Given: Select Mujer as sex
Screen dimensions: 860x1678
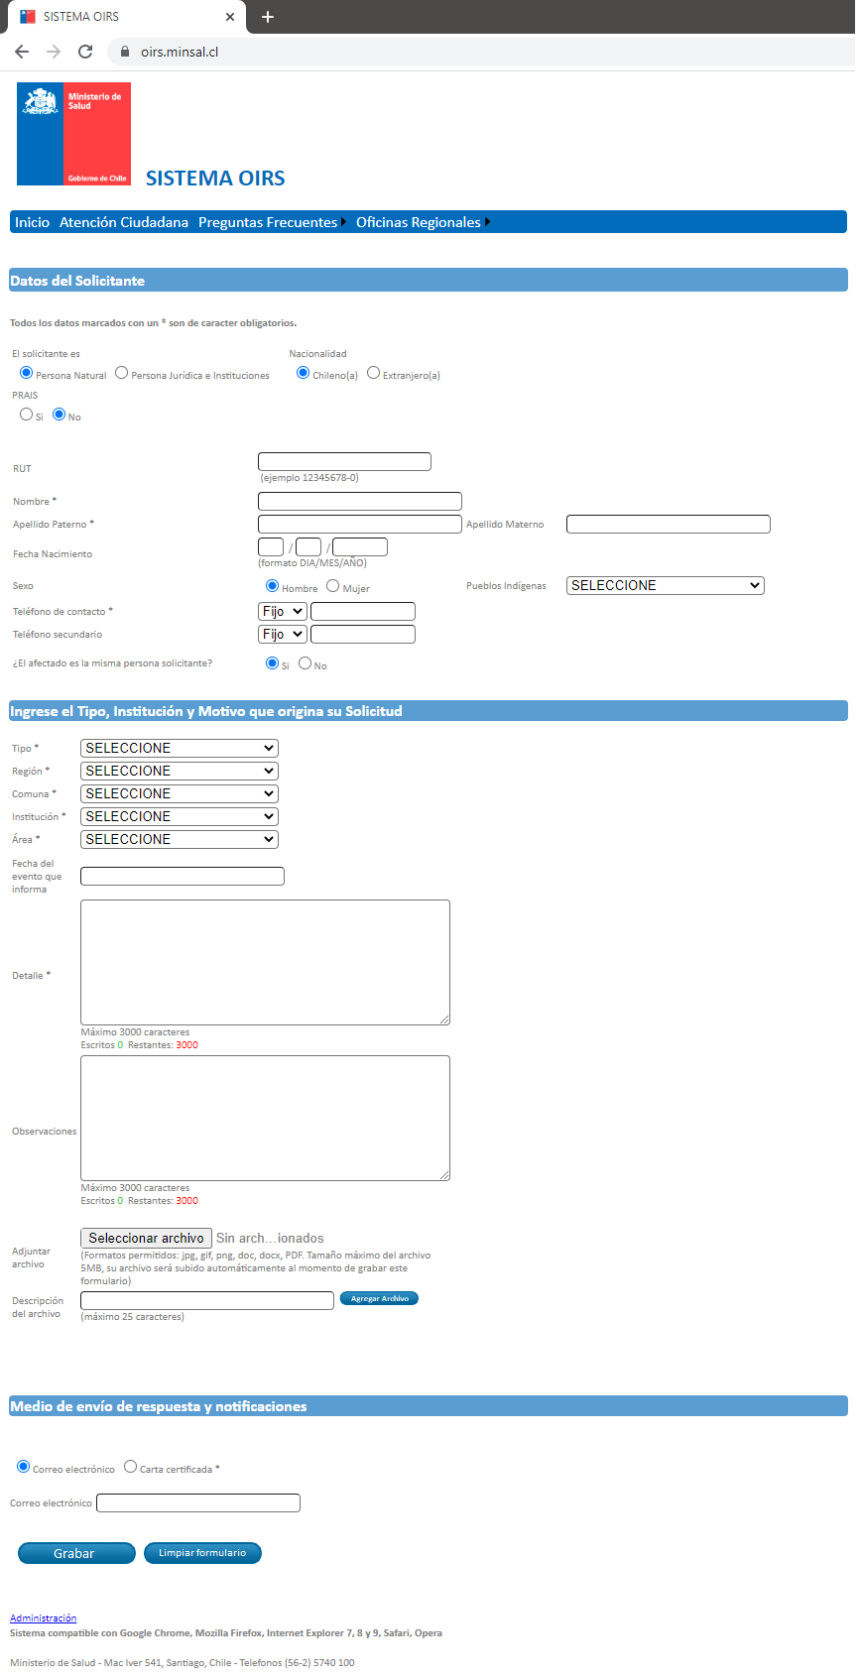Looking at the screenshot, I should pos(333,586).
